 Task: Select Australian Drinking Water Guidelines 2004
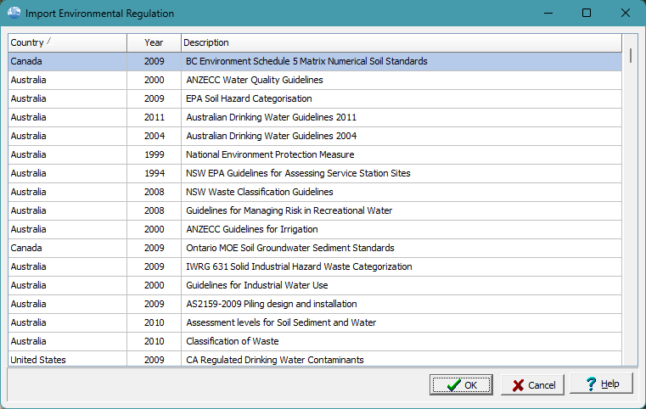click(271, 136)
